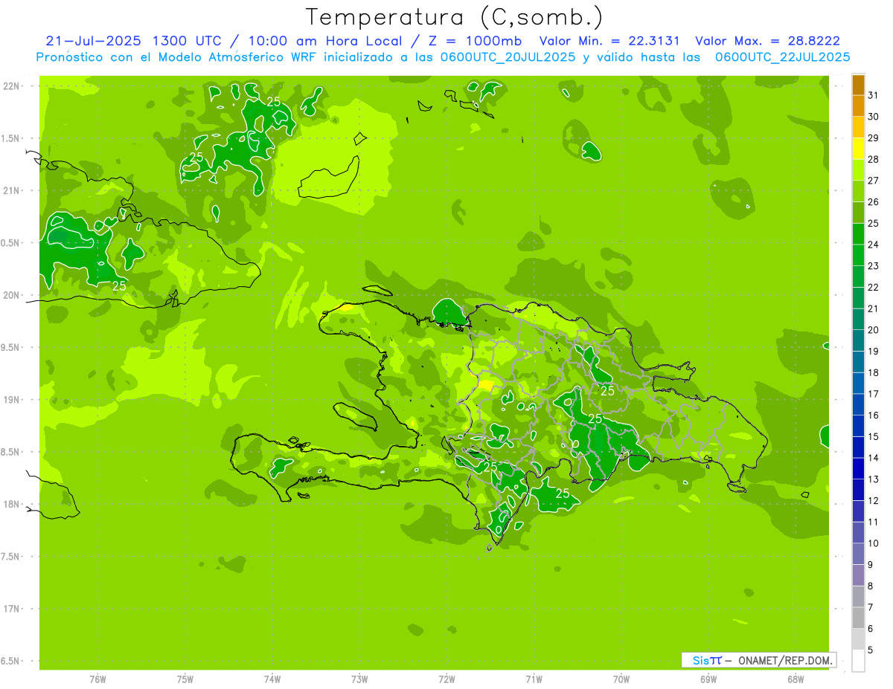
Task: Click the 22N latitude axis label
Action: tap(12, 86)
